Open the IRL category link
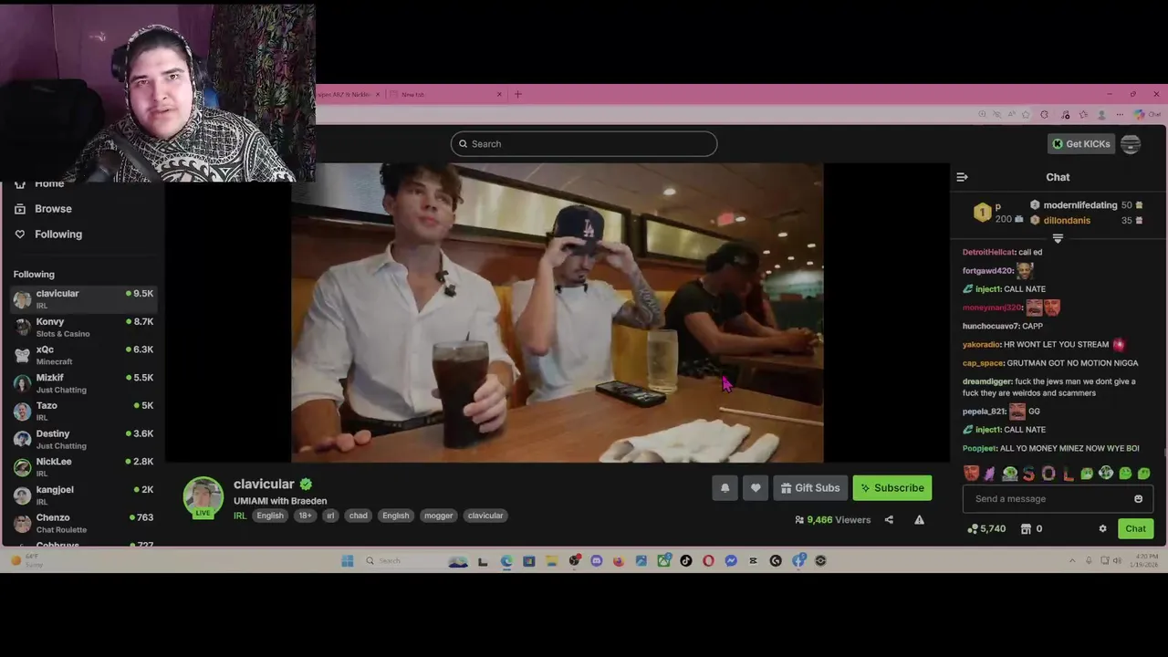This screenshot has width=1168, height=657. click(240, 516)
